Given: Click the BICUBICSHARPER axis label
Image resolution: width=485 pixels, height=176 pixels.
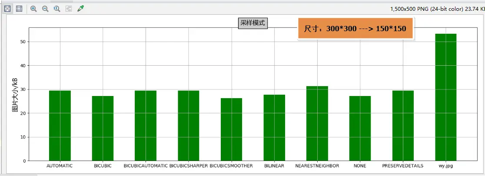Looking at the screenshot, I should pos(189,166).
